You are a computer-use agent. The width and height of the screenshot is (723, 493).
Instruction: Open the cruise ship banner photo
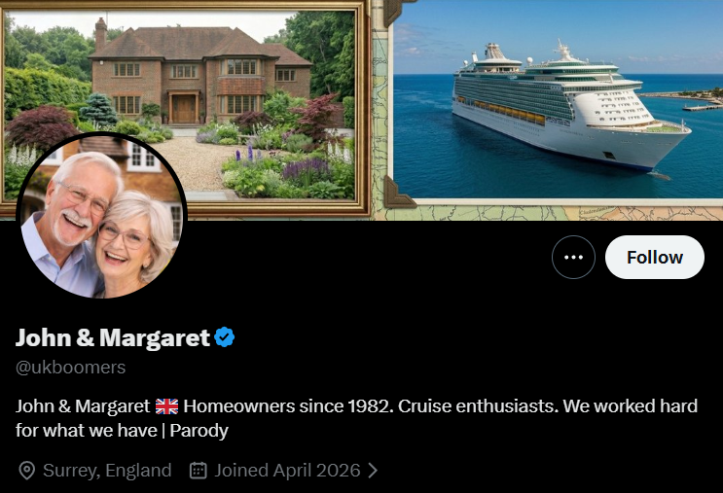[x=558, y=99]
